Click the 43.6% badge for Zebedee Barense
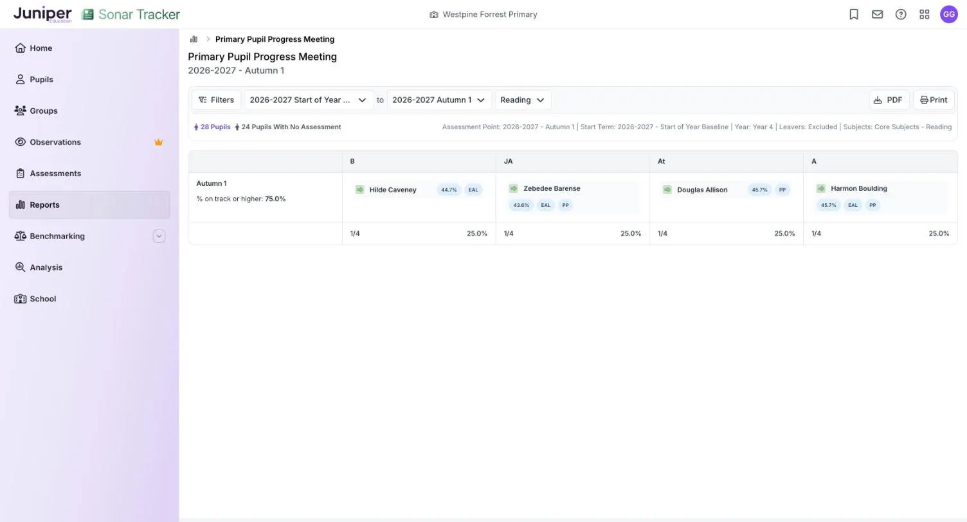Screen dimensions: 967x522 click(x=521, y=205)
